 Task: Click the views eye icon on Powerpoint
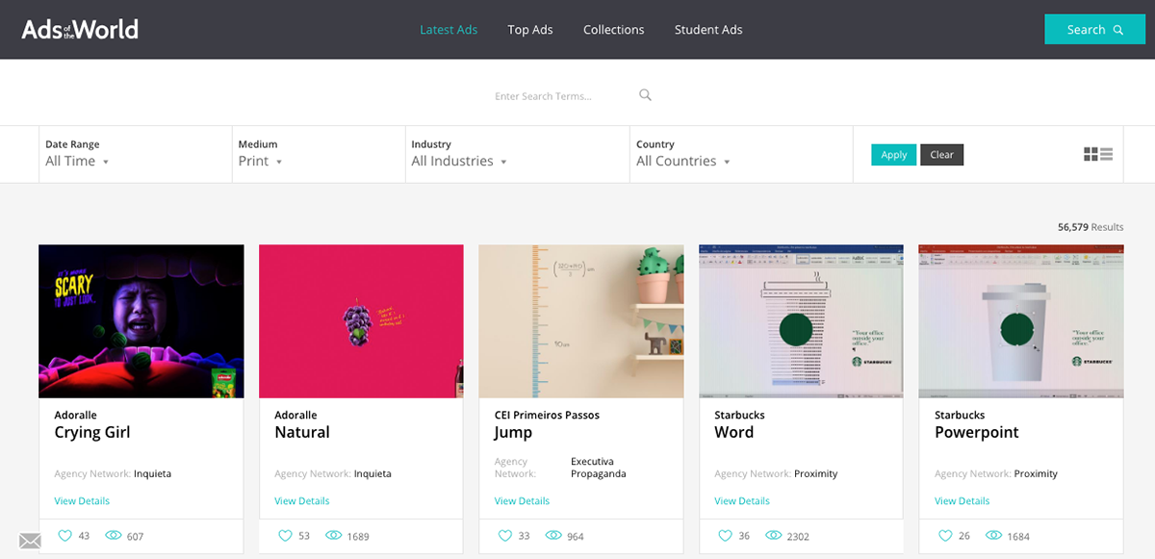[x=994, y=536]
